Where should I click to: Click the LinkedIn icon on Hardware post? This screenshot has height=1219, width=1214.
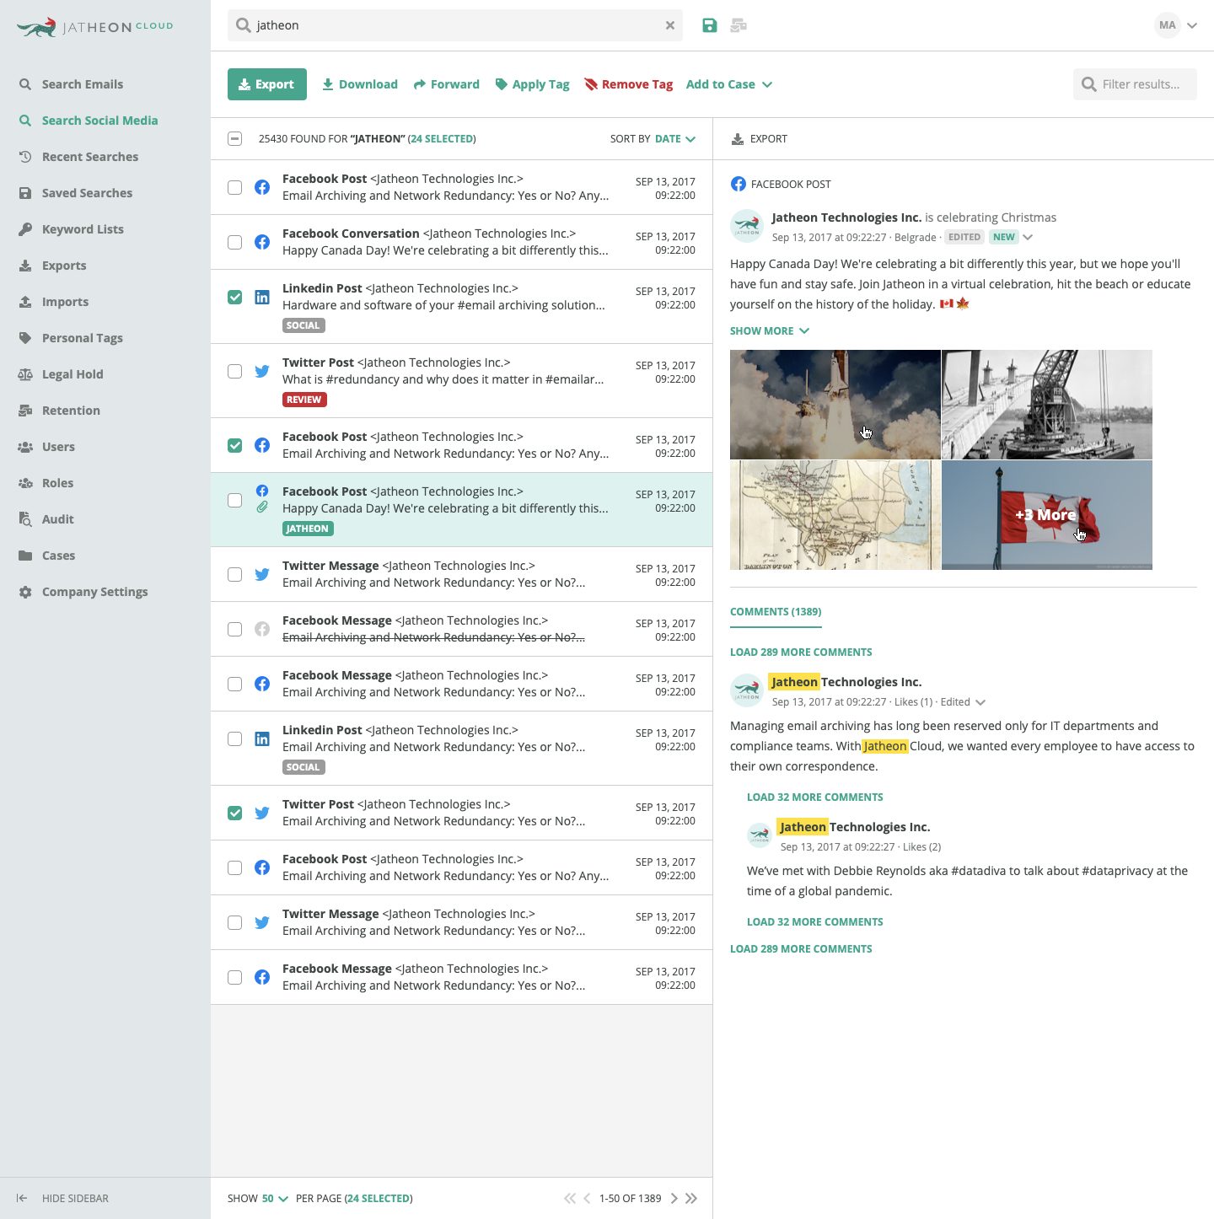(262, 297)
